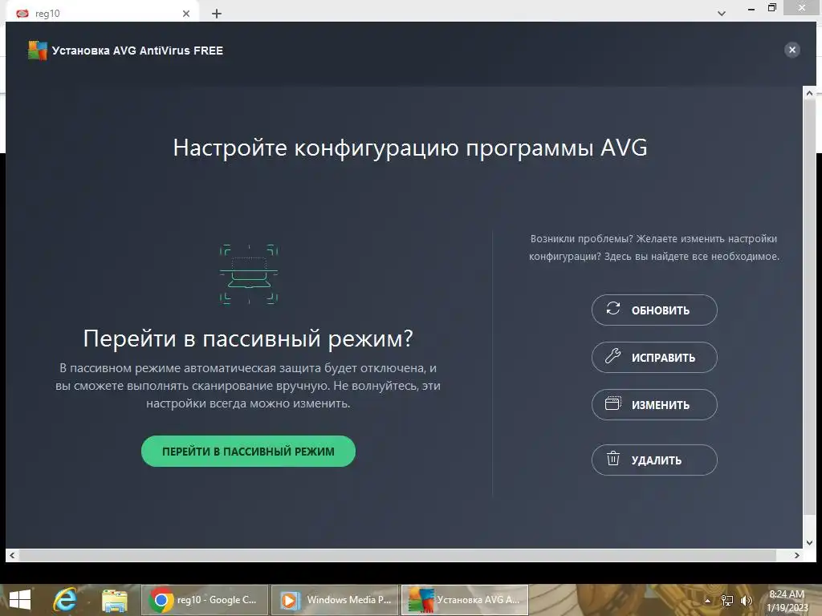Show hidden system tray icons

point(707,600)
